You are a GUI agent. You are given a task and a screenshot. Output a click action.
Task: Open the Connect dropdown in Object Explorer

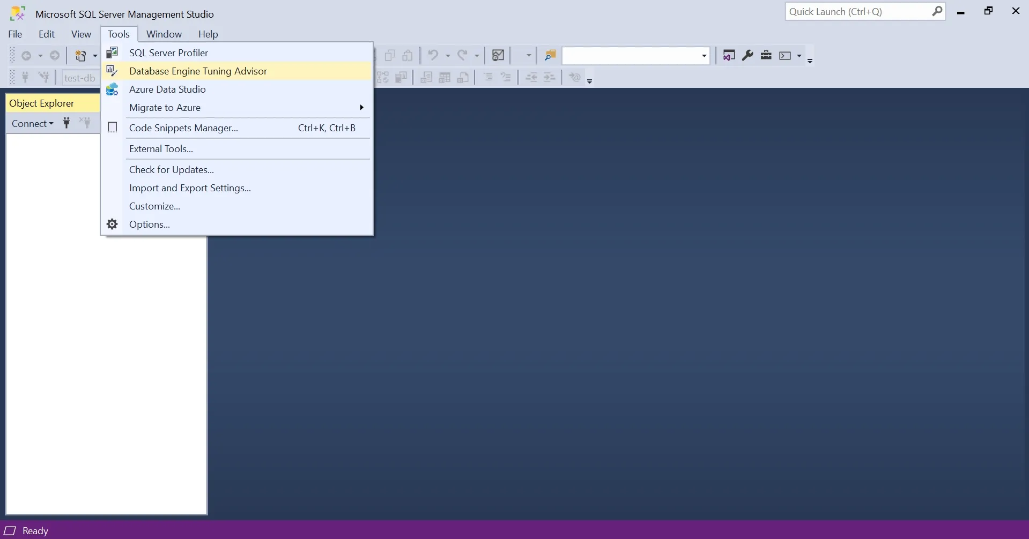[x=32, y=123]
